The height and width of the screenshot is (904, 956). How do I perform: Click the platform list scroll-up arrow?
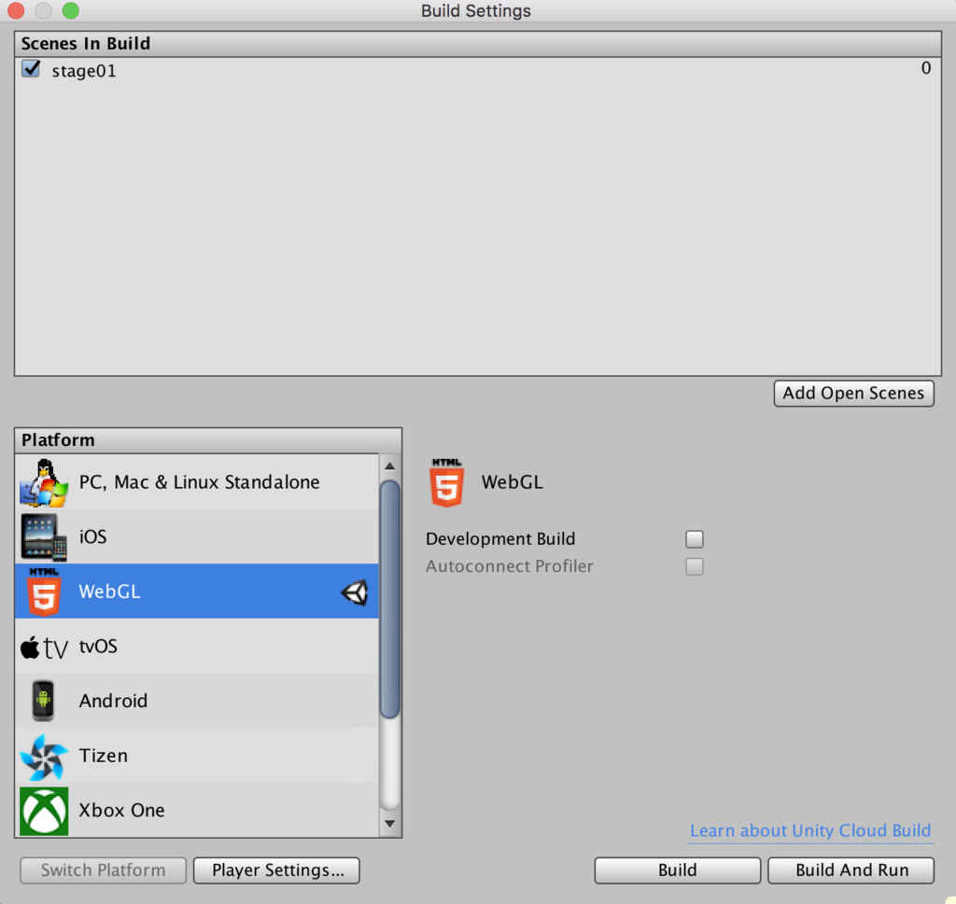(389, 466)
